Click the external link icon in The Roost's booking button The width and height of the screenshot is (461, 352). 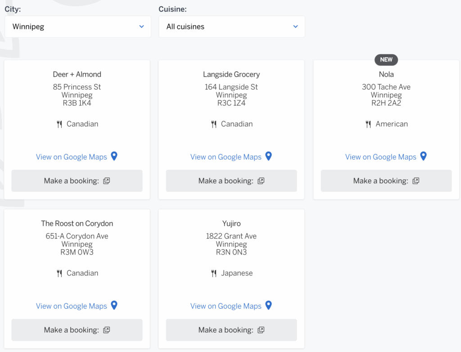pyautogui.click(x=106, y=330)
